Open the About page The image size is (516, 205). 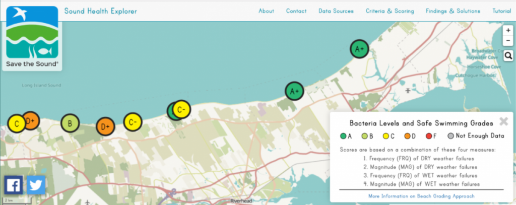click(266, 11)
